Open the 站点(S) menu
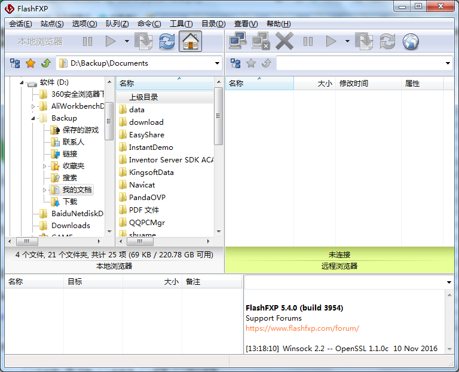The image size is (459, 372). [52, 24]
